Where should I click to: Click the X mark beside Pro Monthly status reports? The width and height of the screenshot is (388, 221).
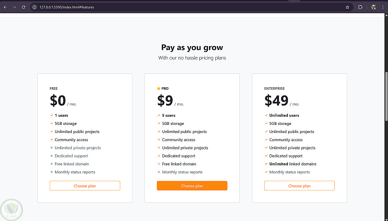coord(159,172)
